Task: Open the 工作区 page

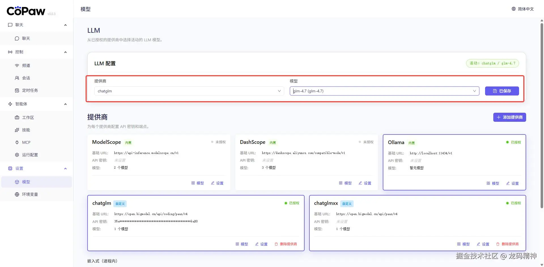Action: pos(37,118)
